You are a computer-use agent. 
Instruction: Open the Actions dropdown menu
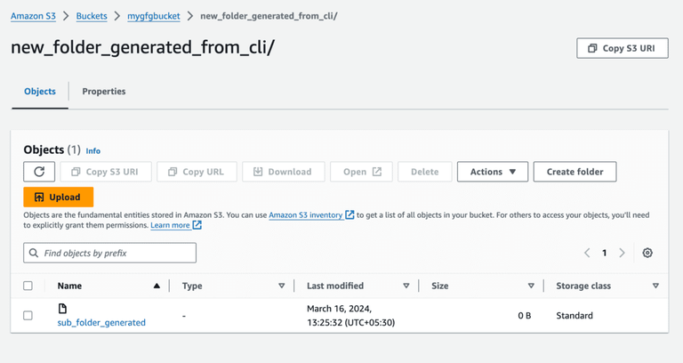coord(493,172)
